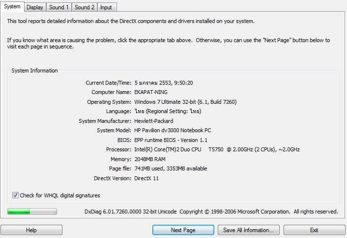Switch to the Display tab
This screenshot has width=347, height=238.
point(34,7)
